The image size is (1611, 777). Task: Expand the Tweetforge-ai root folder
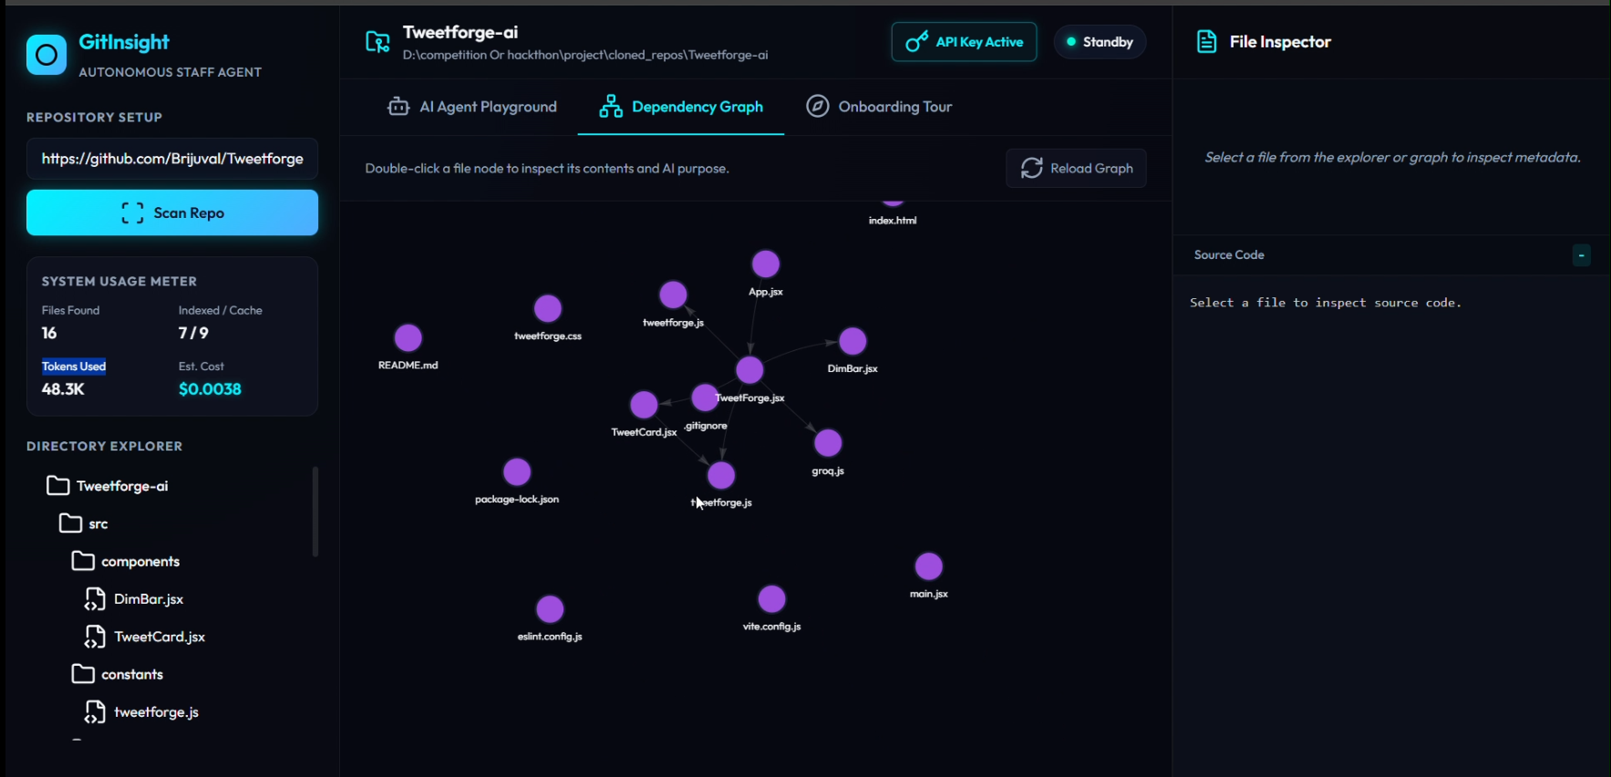[x=108, y=486]
